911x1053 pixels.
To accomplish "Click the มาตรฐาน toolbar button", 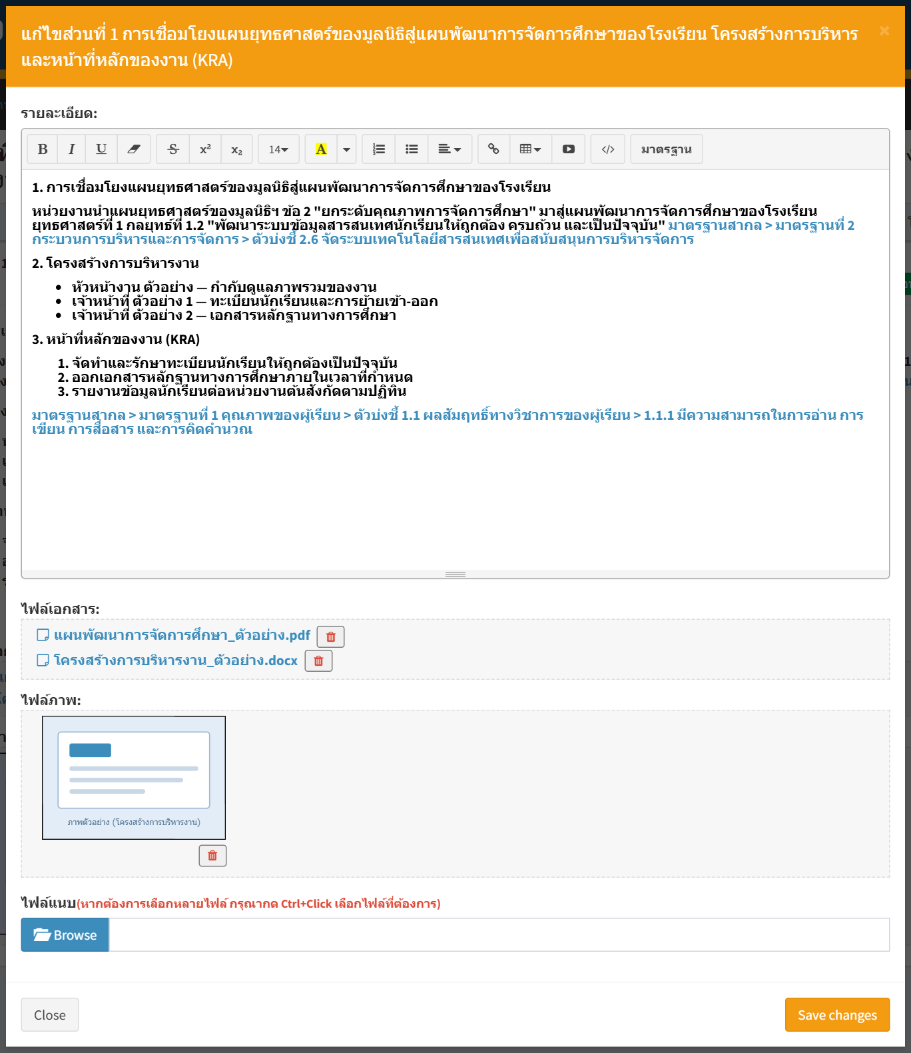I will pos(667,149).
